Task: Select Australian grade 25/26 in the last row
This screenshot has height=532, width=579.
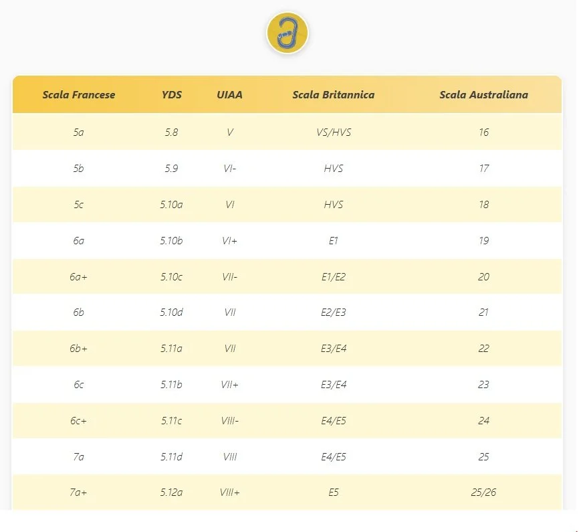Action: click(x=483, y=493)
